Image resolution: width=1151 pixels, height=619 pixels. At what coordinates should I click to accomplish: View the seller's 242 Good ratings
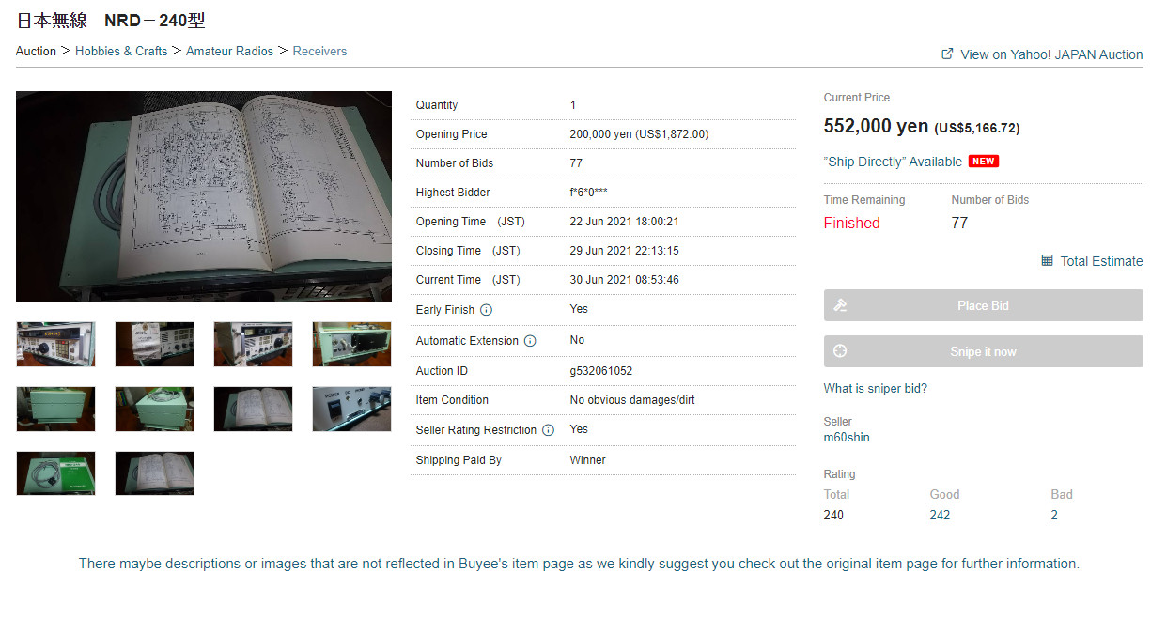click(940, 515)
